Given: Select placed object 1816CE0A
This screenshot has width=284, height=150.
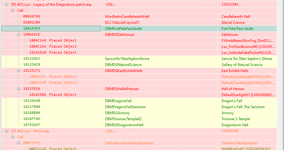Looking at the screenshot, I should pos(53,95).
